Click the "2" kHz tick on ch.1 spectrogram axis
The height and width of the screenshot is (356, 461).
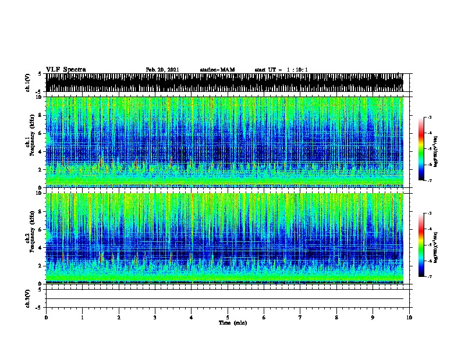[41, 169]
